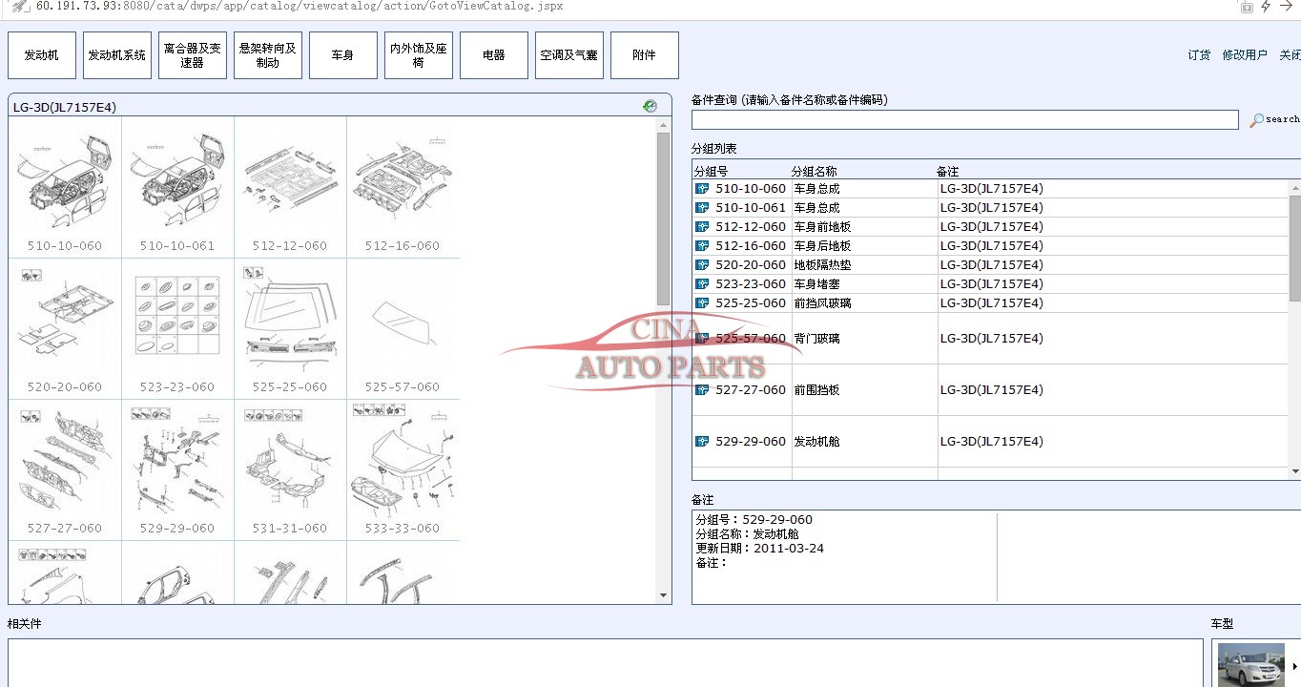This screenshot has height=687, width=1301.
Task: Click the row icon for group 510-10-060
Action: point(702,189)
